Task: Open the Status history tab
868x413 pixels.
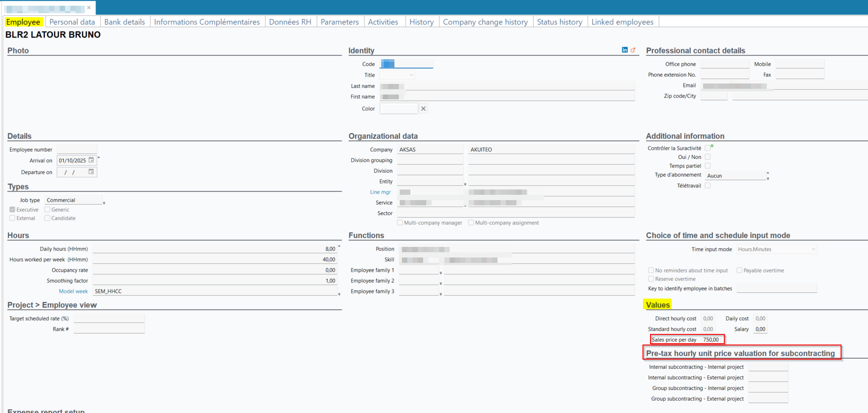Action: 559,22
